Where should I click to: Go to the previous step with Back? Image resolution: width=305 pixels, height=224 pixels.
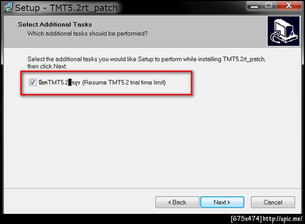pyautogui.click(x=177, y=202)
